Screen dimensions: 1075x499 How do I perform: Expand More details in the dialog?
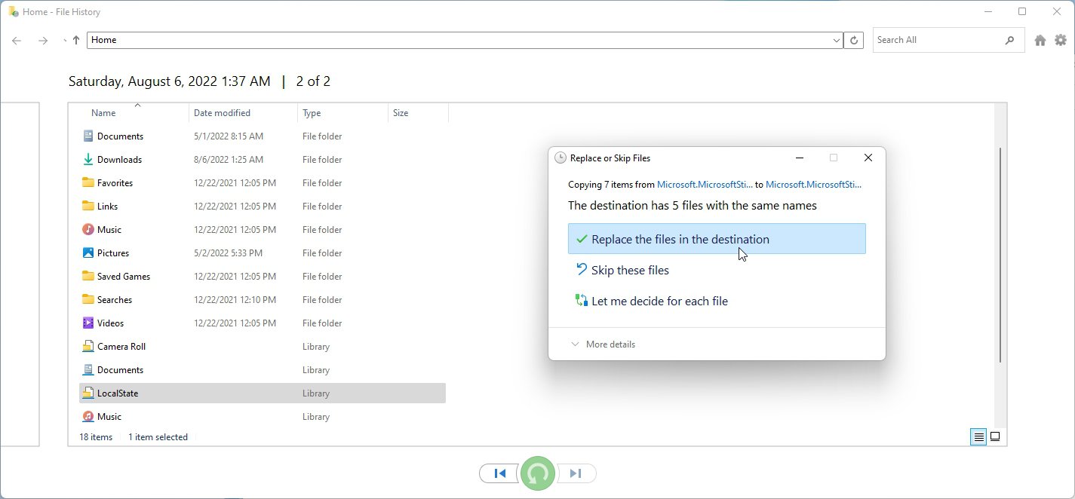(604, 344)
